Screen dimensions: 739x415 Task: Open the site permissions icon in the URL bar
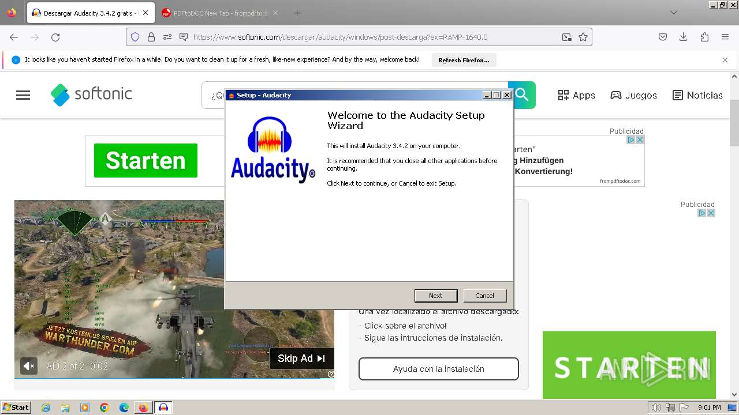click(x=167, y=37)
